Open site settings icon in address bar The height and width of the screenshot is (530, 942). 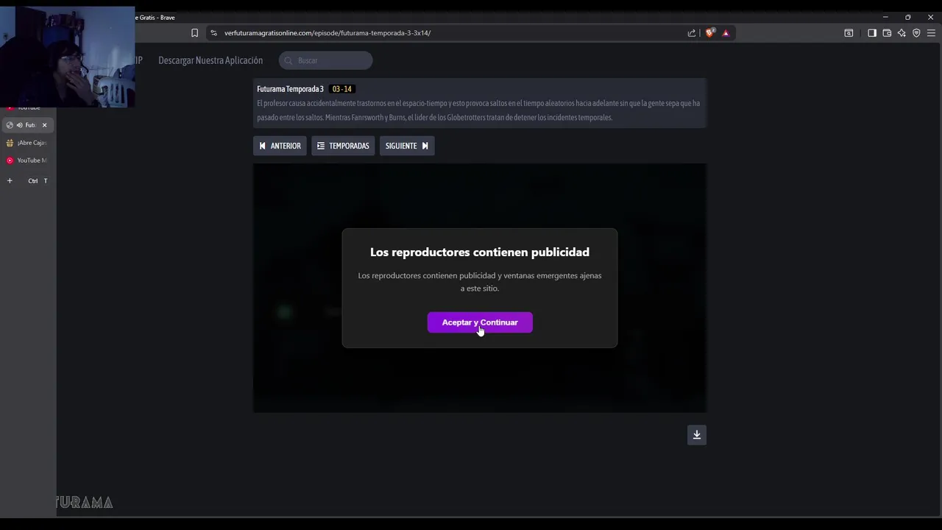[x=214, y=33]
